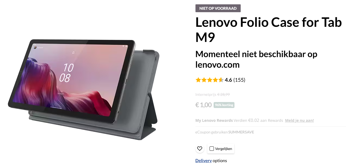Click the yellow star rating icons
Viewport: 346px width, 167px height.
coord(210,80)
